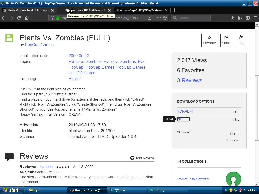Jump to 3 Reviews link
The height and width of the screenshot is (194, 259).
(190, 80)
